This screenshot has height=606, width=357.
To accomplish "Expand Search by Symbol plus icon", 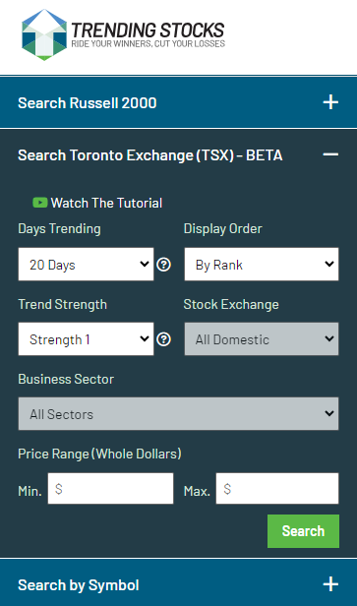I will pos(330,584).
